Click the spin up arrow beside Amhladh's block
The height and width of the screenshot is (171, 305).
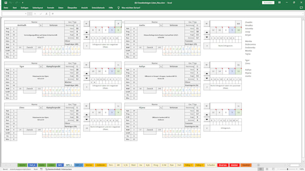pos(87,32)
